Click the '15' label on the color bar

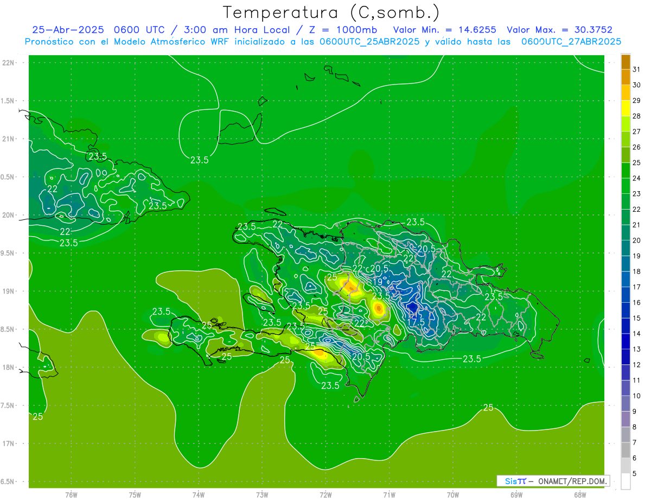(636, 318)
